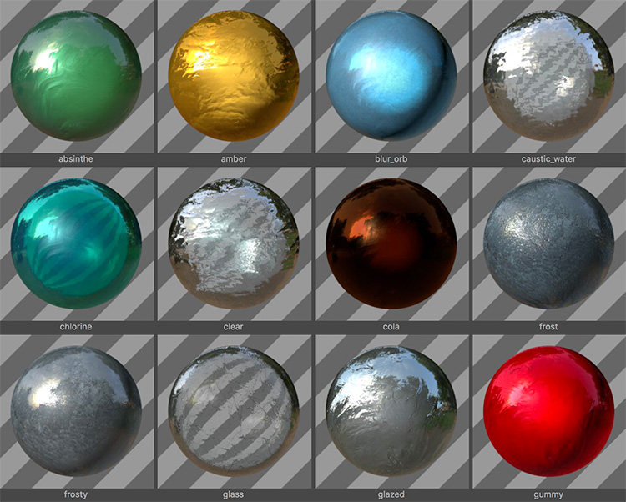The height and width of the screenshot is (502, 626).
Task: Click the "absinthe" label text
Action: click(x=76, y=158)
